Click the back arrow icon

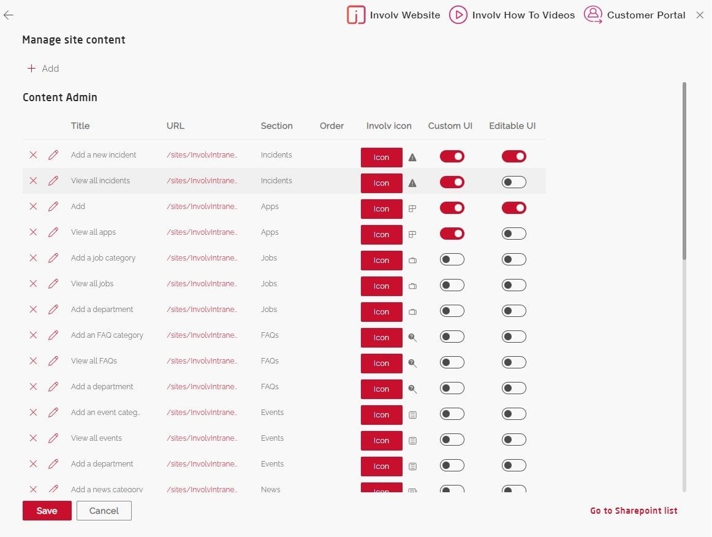coord(9,15)
